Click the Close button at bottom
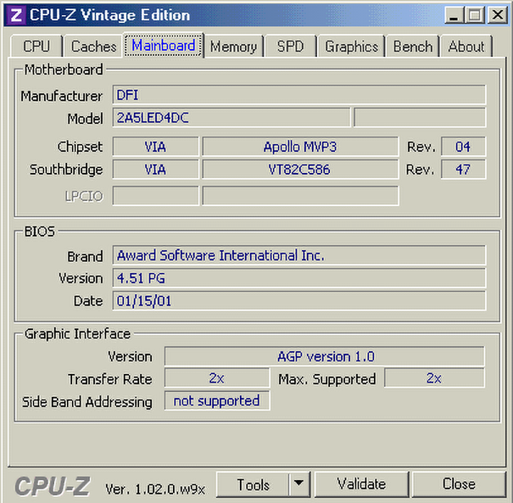513x503 pixels. click(x=459, y=484)
